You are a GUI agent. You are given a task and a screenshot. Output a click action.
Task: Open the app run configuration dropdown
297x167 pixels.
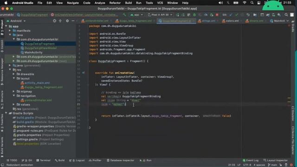[x=136, y=15]
